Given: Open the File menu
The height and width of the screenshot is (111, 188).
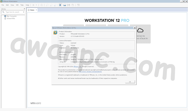Looking at the screenshot, I should (3, 5).
